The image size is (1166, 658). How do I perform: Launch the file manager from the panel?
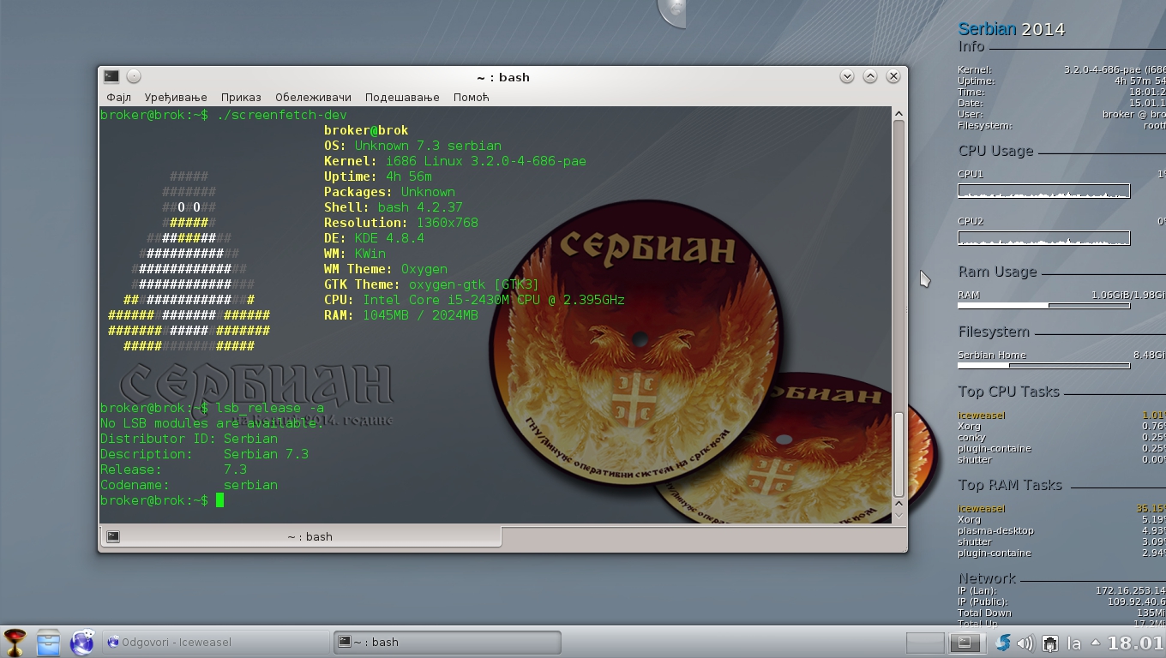pyautogui.click(x=48, y=642)
